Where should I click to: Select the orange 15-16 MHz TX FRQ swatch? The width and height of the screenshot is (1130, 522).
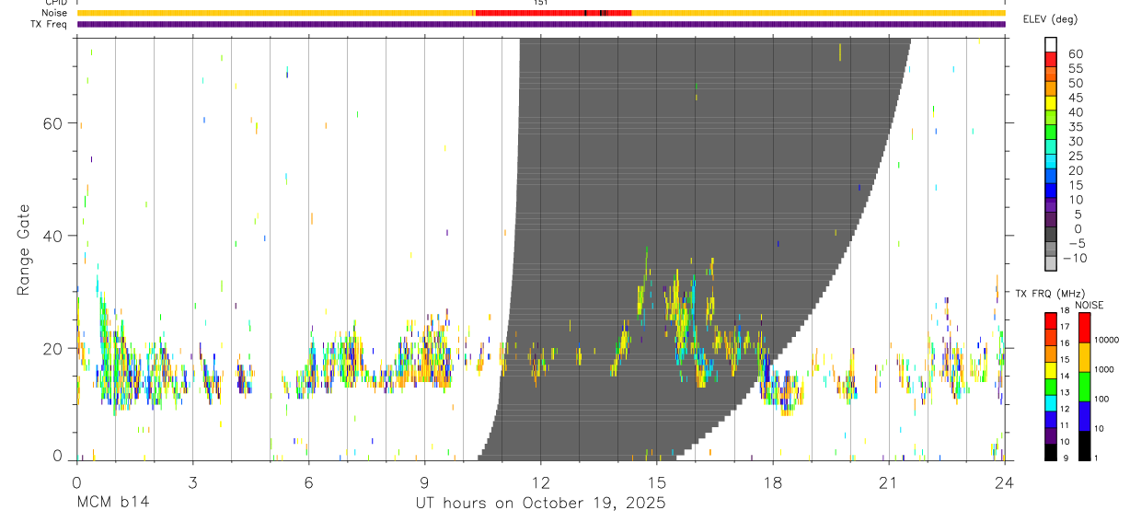click(x=1051, y=354)
